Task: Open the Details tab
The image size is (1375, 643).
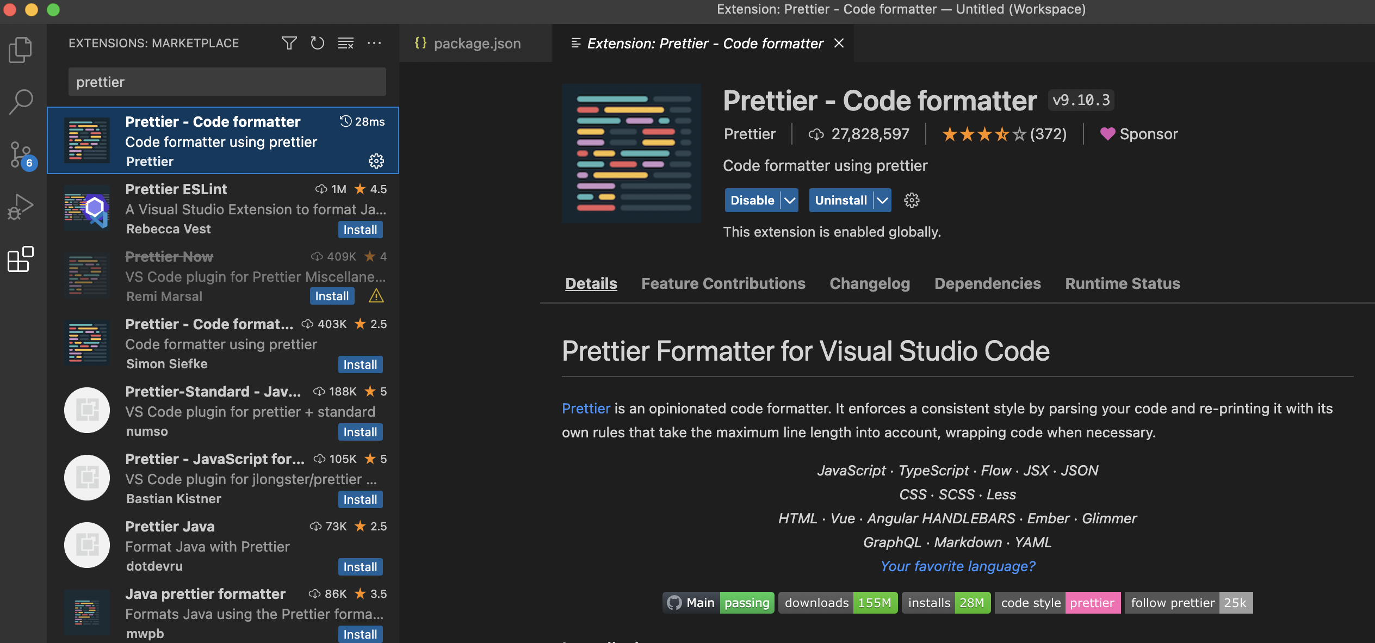Action: (591, 283)
